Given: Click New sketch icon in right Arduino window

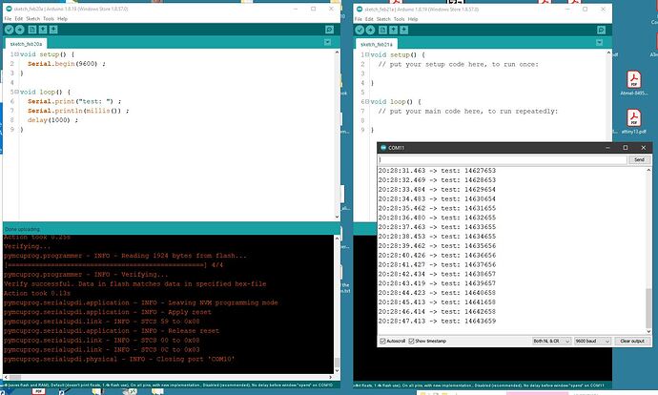Looking at the screenshot, I should (382, 30).
